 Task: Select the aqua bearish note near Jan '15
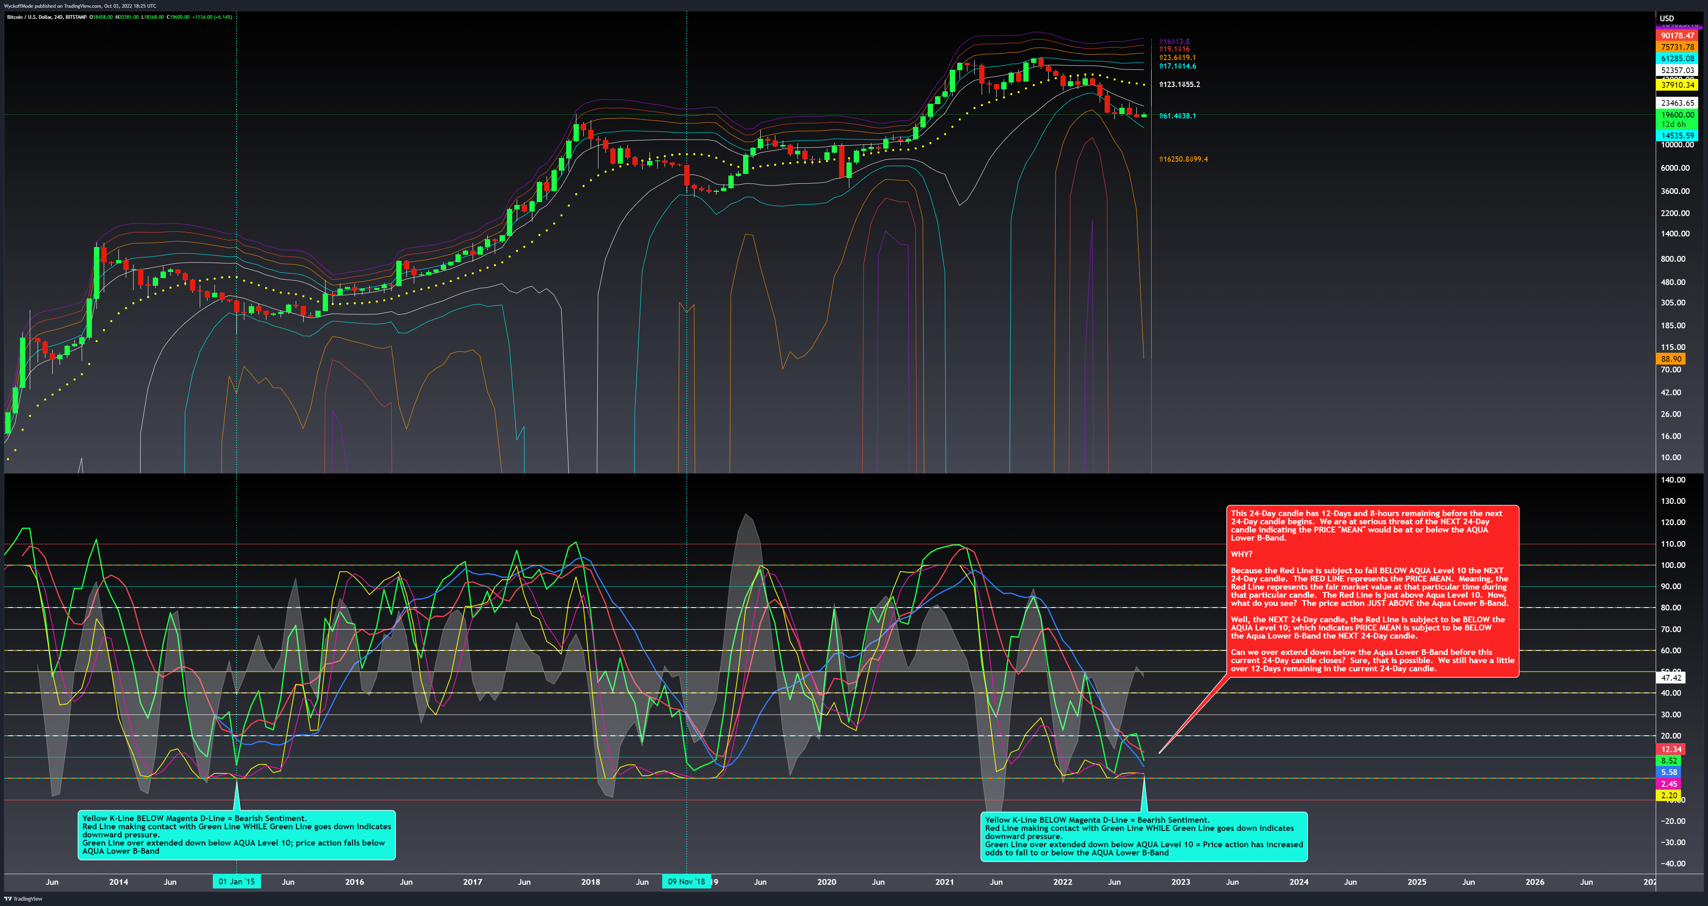[x=237, y=835]
